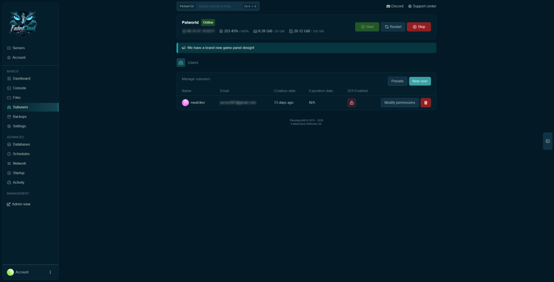Viewport: 554px width, 282px height.
Task: Click the "13 days ago" creation date
Action: [284, 103]
